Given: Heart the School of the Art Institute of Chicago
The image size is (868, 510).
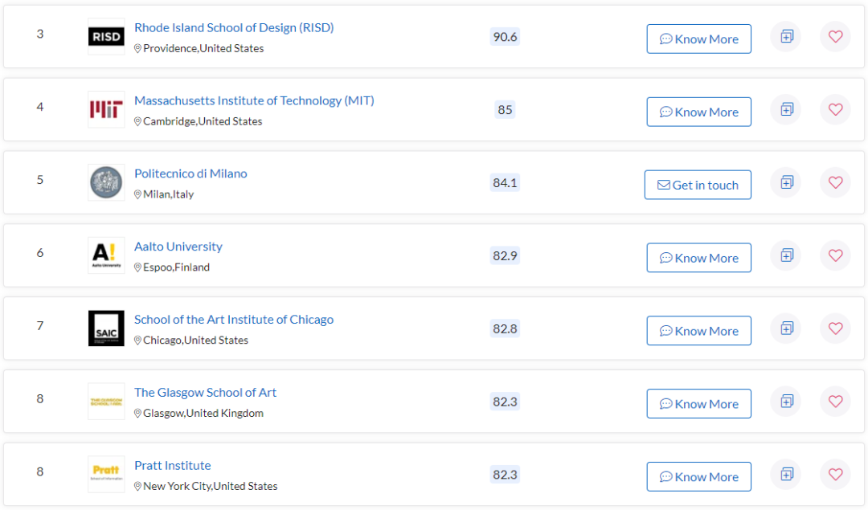Looking at the screenshot, I should tap(835, 328).
